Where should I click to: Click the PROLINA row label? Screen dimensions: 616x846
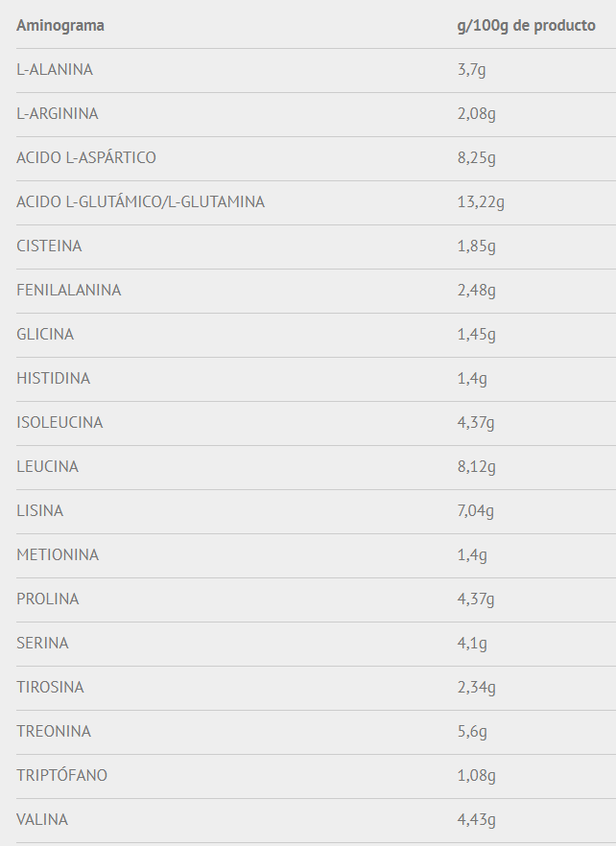[48, 599]
